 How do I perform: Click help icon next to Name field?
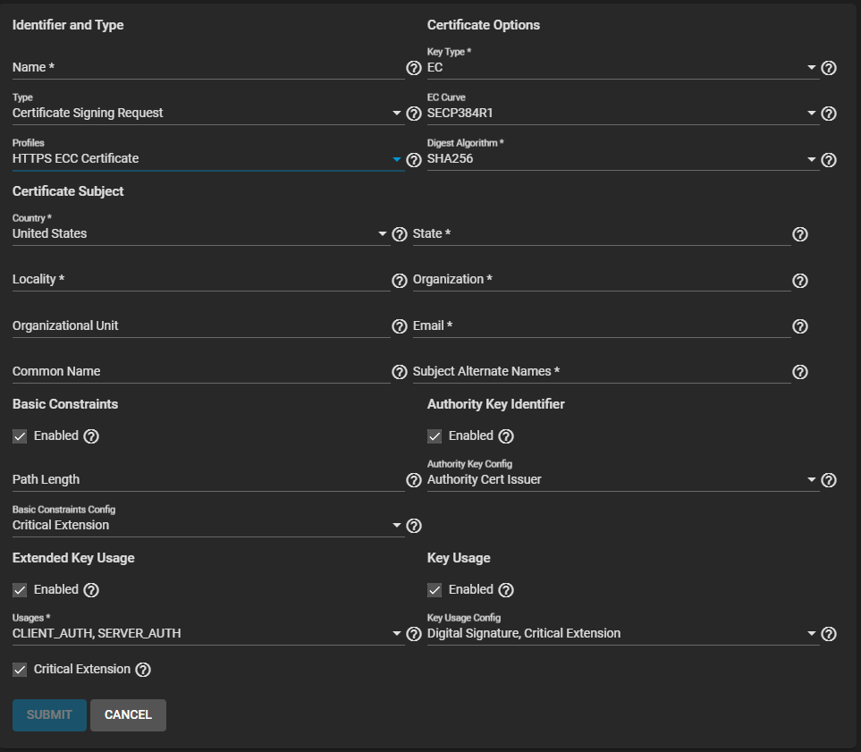(413, 68)
